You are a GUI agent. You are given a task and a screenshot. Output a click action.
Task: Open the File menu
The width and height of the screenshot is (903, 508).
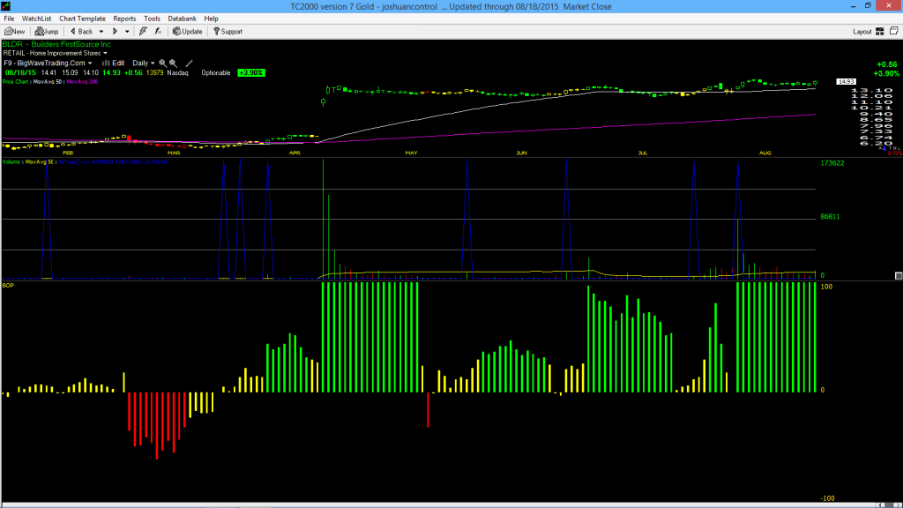tap(9, 19)
